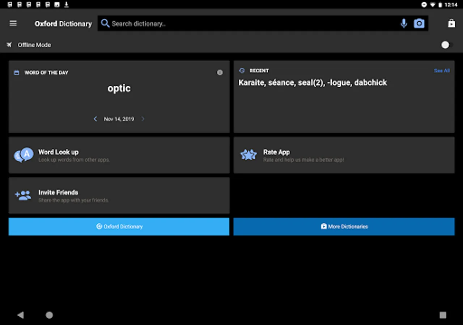Click the download notification icon
The height and width of the screenshot is (325, 463).
(x=66, y=5)
